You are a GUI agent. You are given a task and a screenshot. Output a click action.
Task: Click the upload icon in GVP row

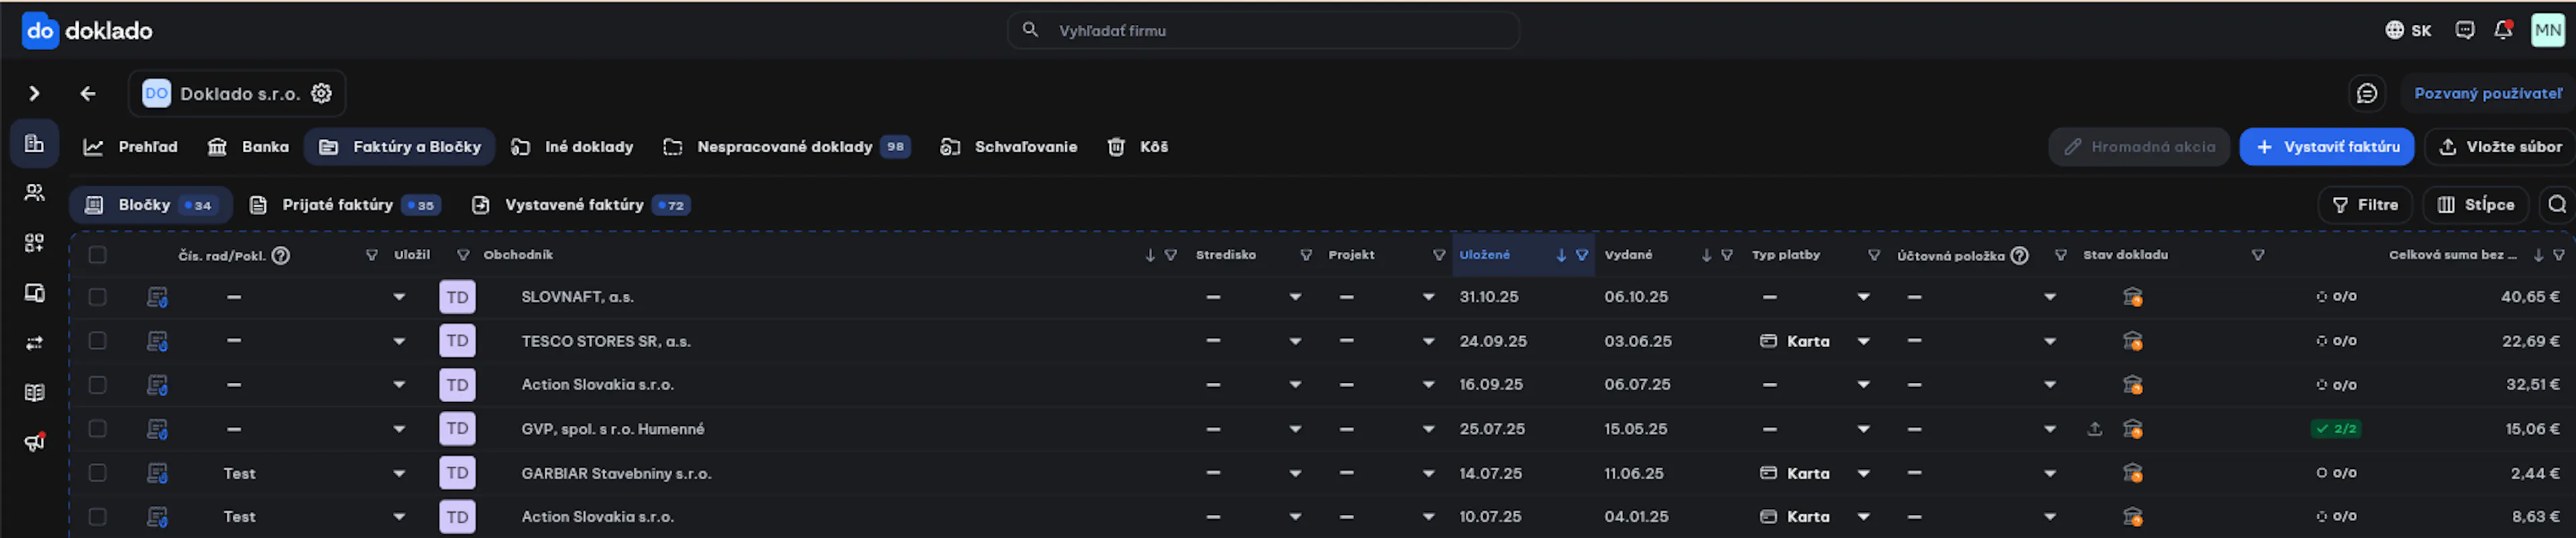point(2094,429)
